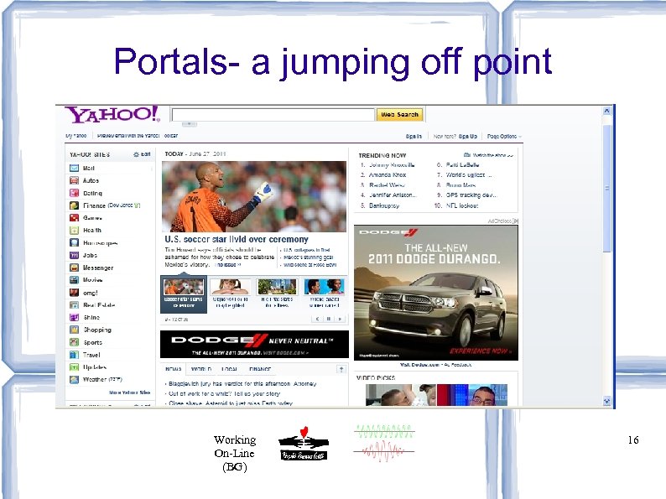Open the Finance site icon

point(75,205)
